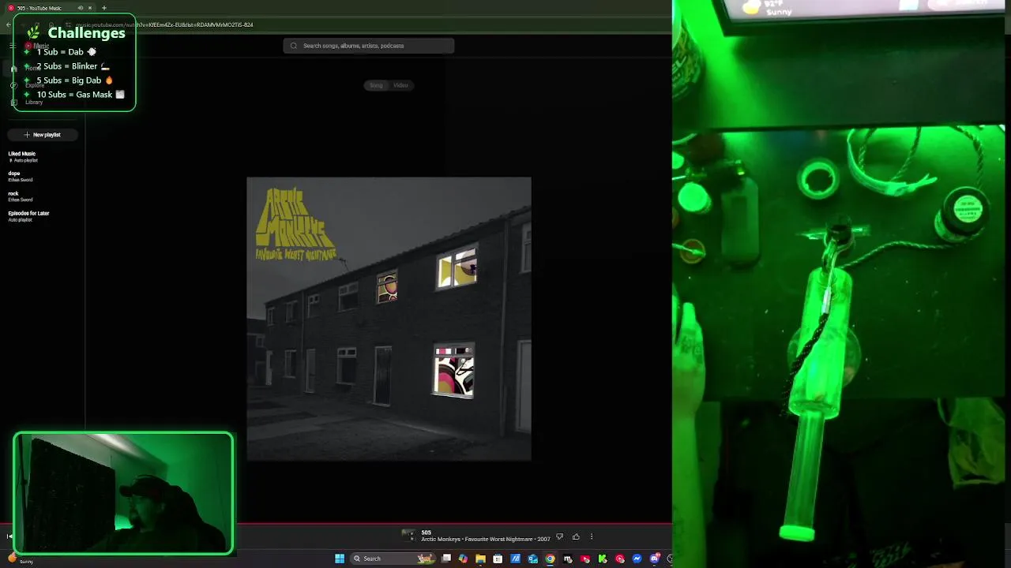Click the search songs, albums, artists field
Viewport: 1011px width, 568px height.
pos(369,46)
